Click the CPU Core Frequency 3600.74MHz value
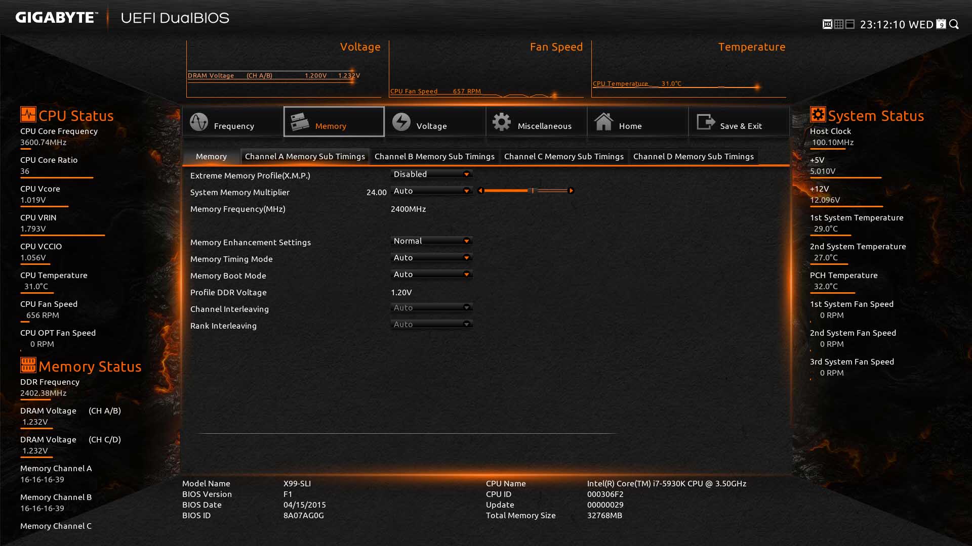 click(x=44, y=142)
